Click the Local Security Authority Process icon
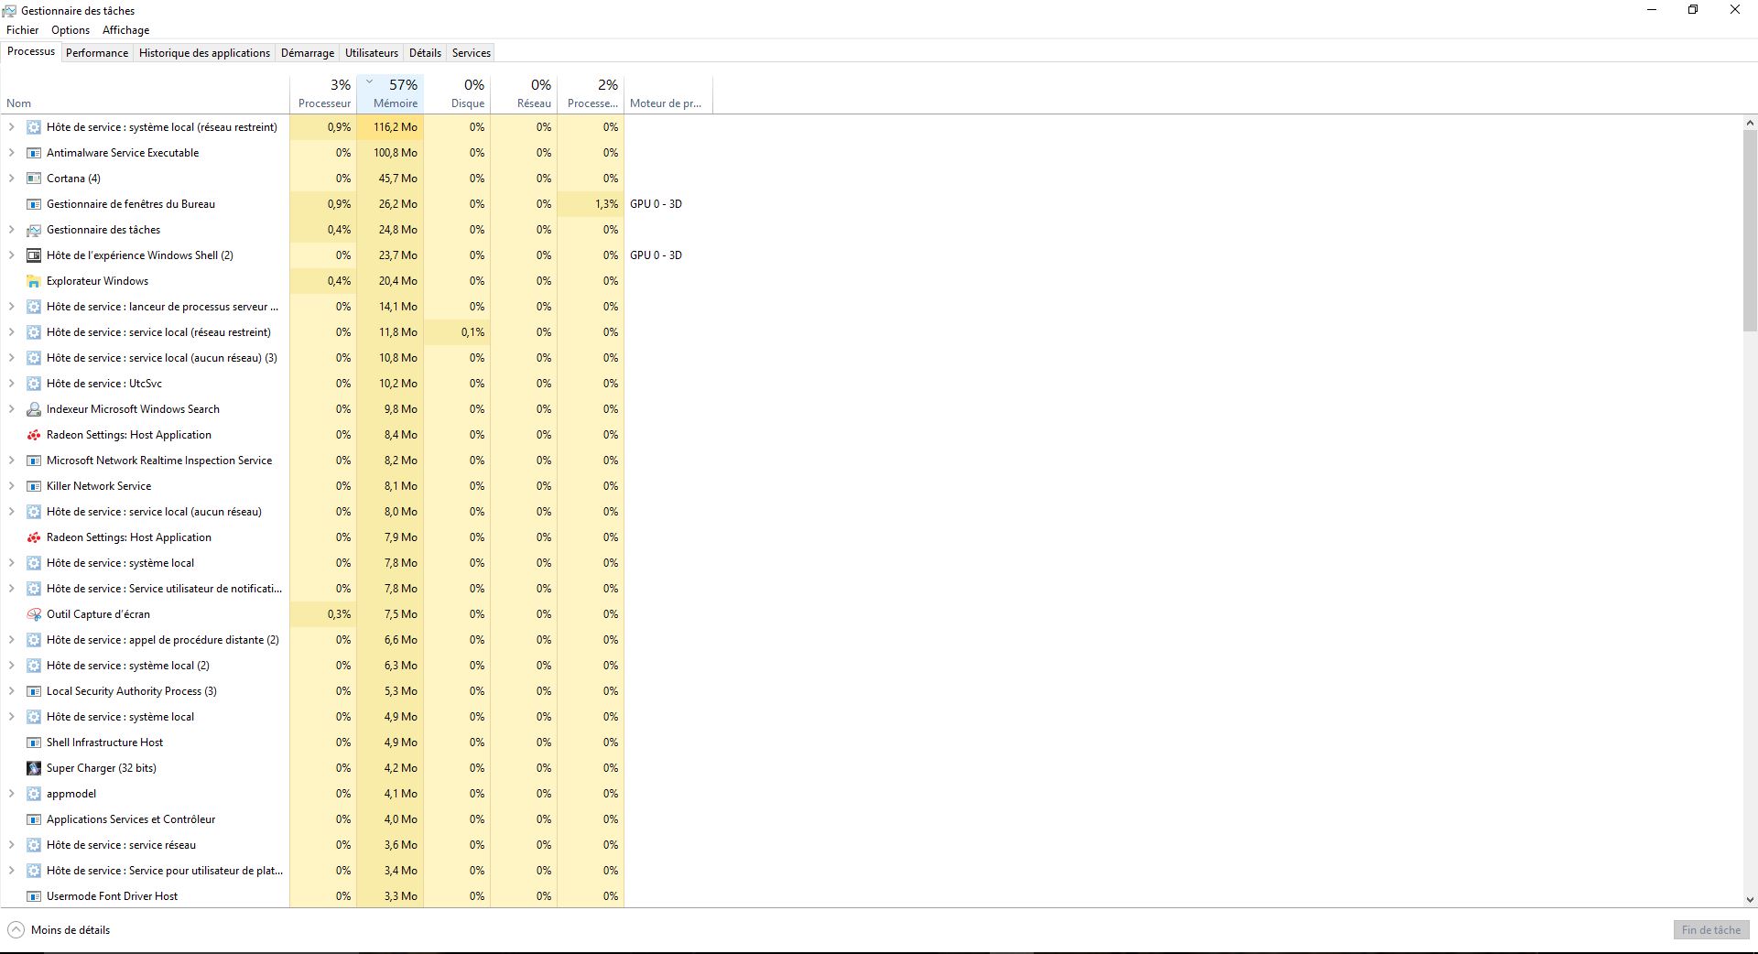The height and width of the screenshot is (954, 1758). point(34,691)
